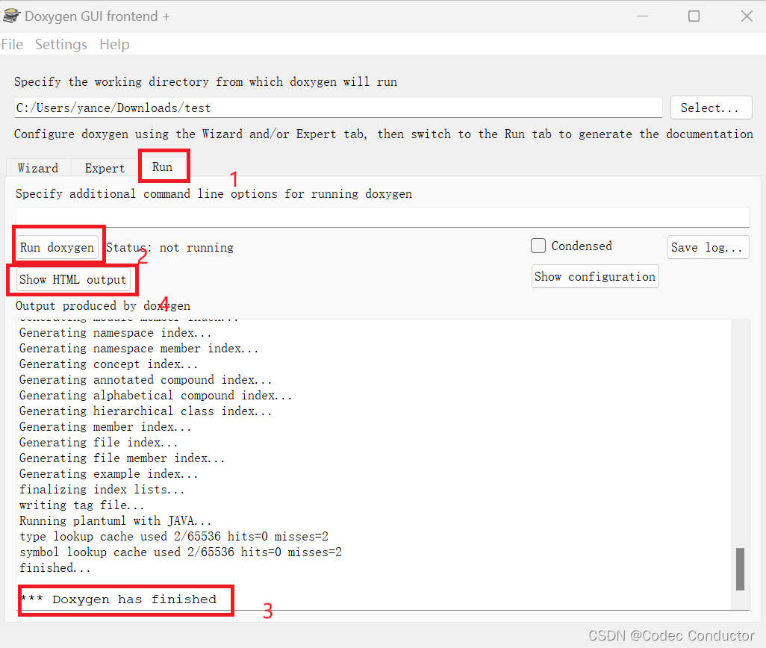Click the 'type lookup cache used' line

click(174, 537)
